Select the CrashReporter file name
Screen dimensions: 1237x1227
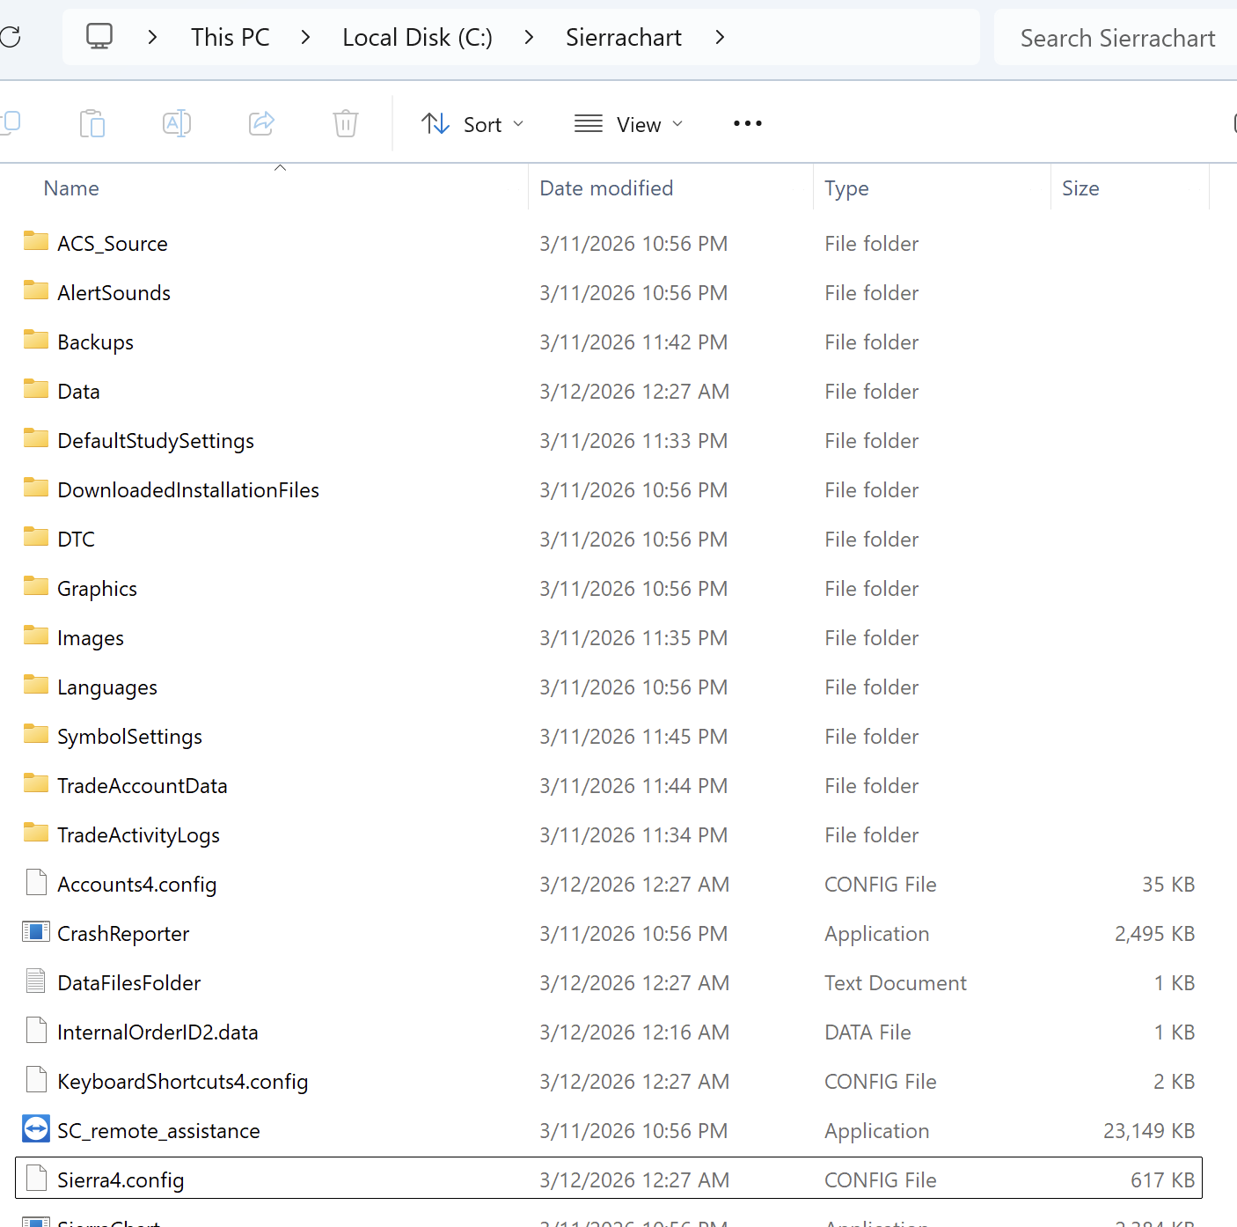(x=123, y=934)
